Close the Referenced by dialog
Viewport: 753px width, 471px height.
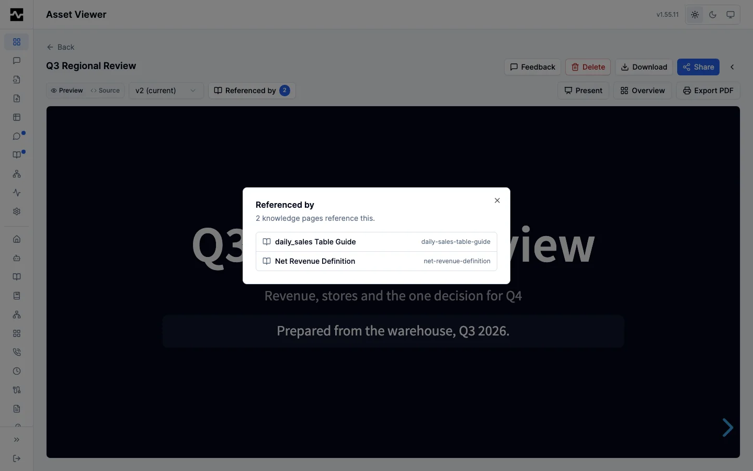(x=497, y=200)
